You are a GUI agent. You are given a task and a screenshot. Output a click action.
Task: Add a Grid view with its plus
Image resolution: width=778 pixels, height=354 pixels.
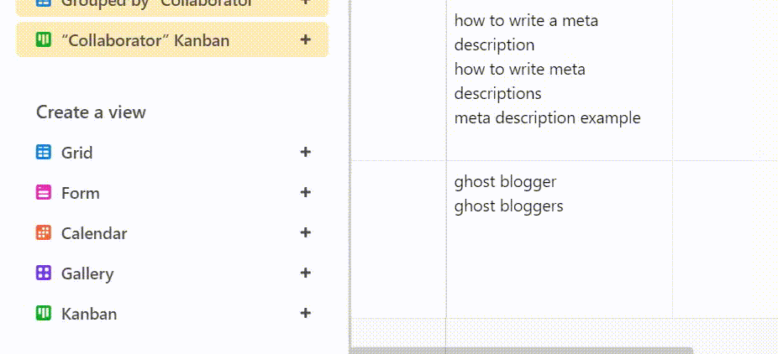306,152
